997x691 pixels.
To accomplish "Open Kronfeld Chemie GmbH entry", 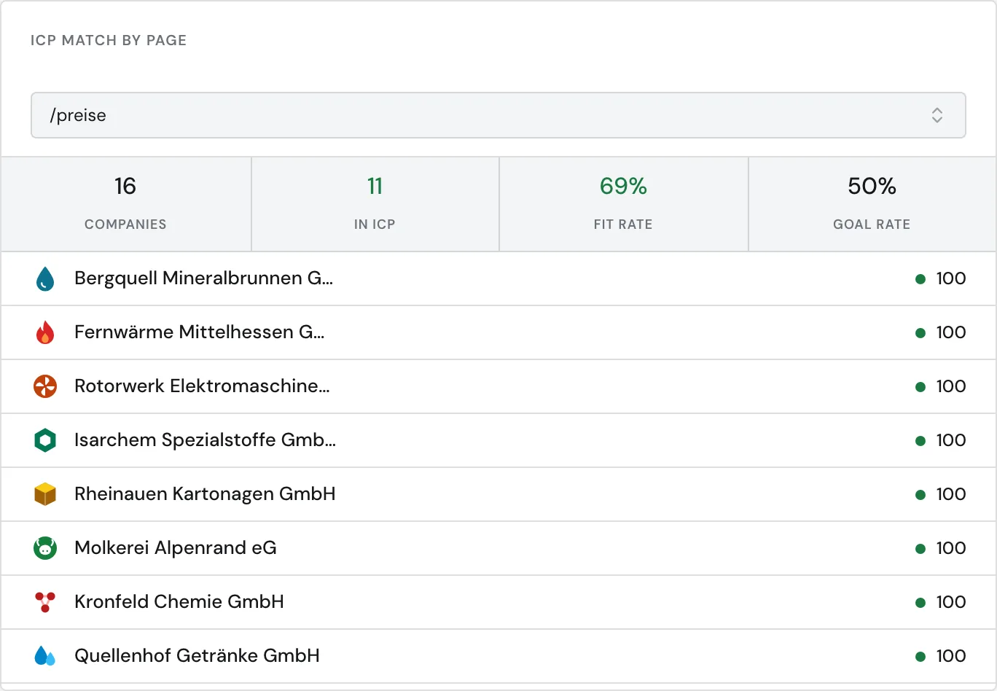I will [498, 602].
